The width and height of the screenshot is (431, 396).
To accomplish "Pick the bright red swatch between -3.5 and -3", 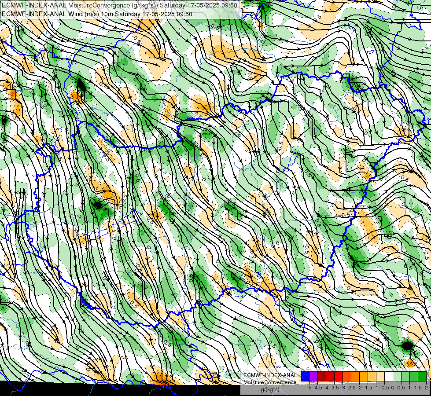I will tap(339, 377).
